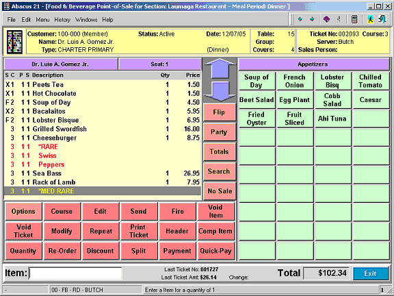The width and height of the screenshot is (394, 296).
Task: Click the Item input field
Action: 75,273
